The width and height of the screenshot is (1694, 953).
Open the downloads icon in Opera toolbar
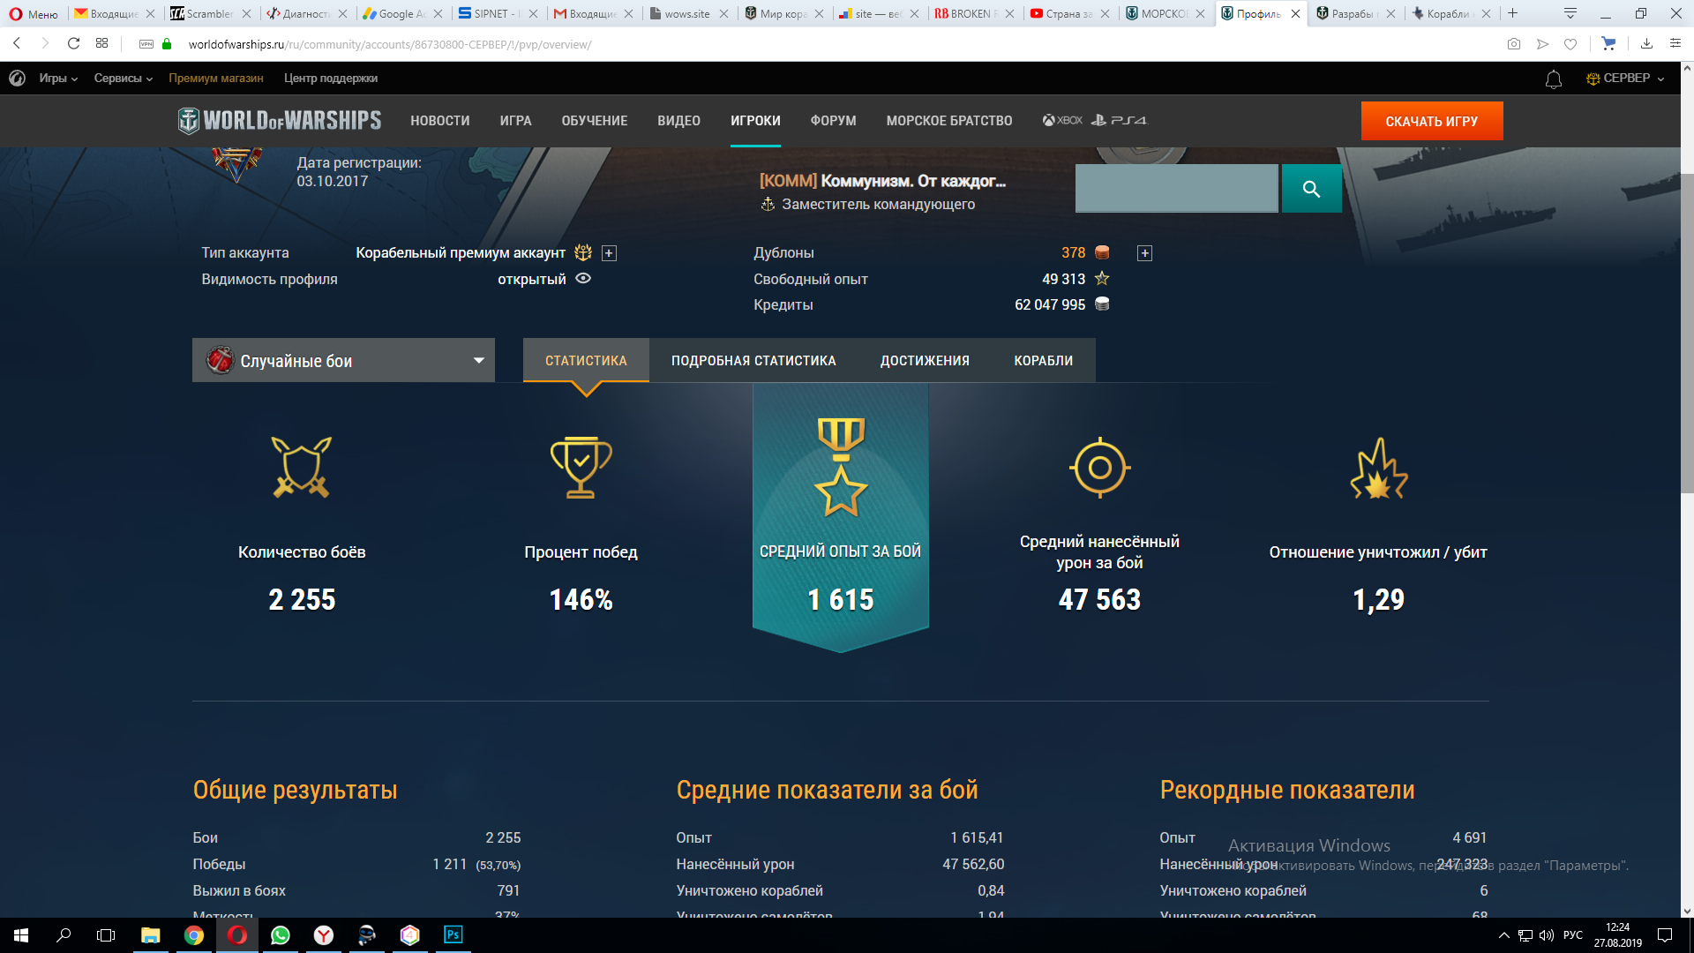tap(1646, 44)
